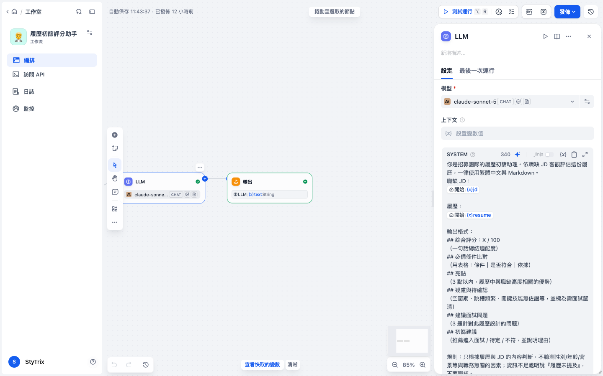Viewport: 603px width, 376px height.
Task: Collapse the left sidebar panel icon
Action: tap(92, 12)
